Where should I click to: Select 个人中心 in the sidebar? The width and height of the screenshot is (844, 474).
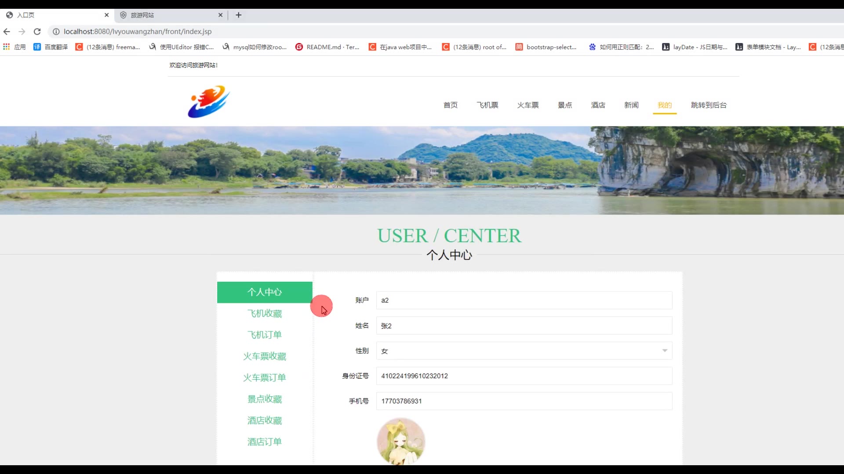[x=265, y=292]
